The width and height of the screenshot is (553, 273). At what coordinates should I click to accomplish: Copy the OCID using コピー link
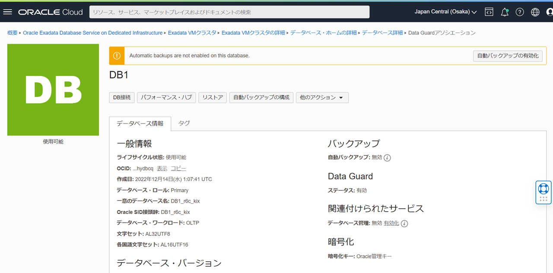(x=178, y=168)
